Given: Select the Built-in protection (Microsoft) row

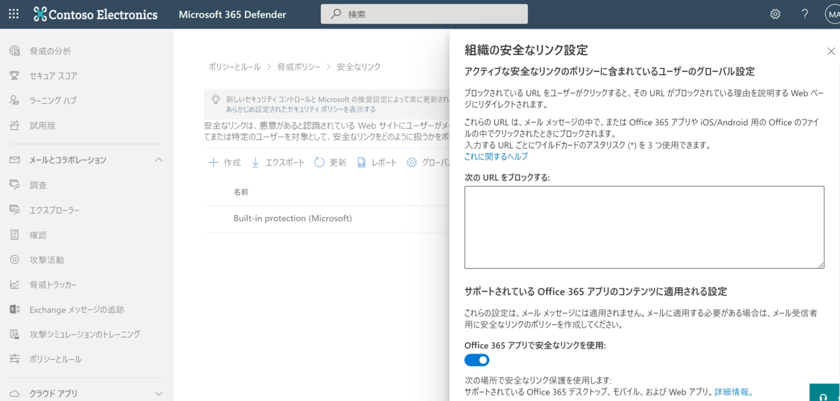Looking at the screenshot, I should 325,219.
